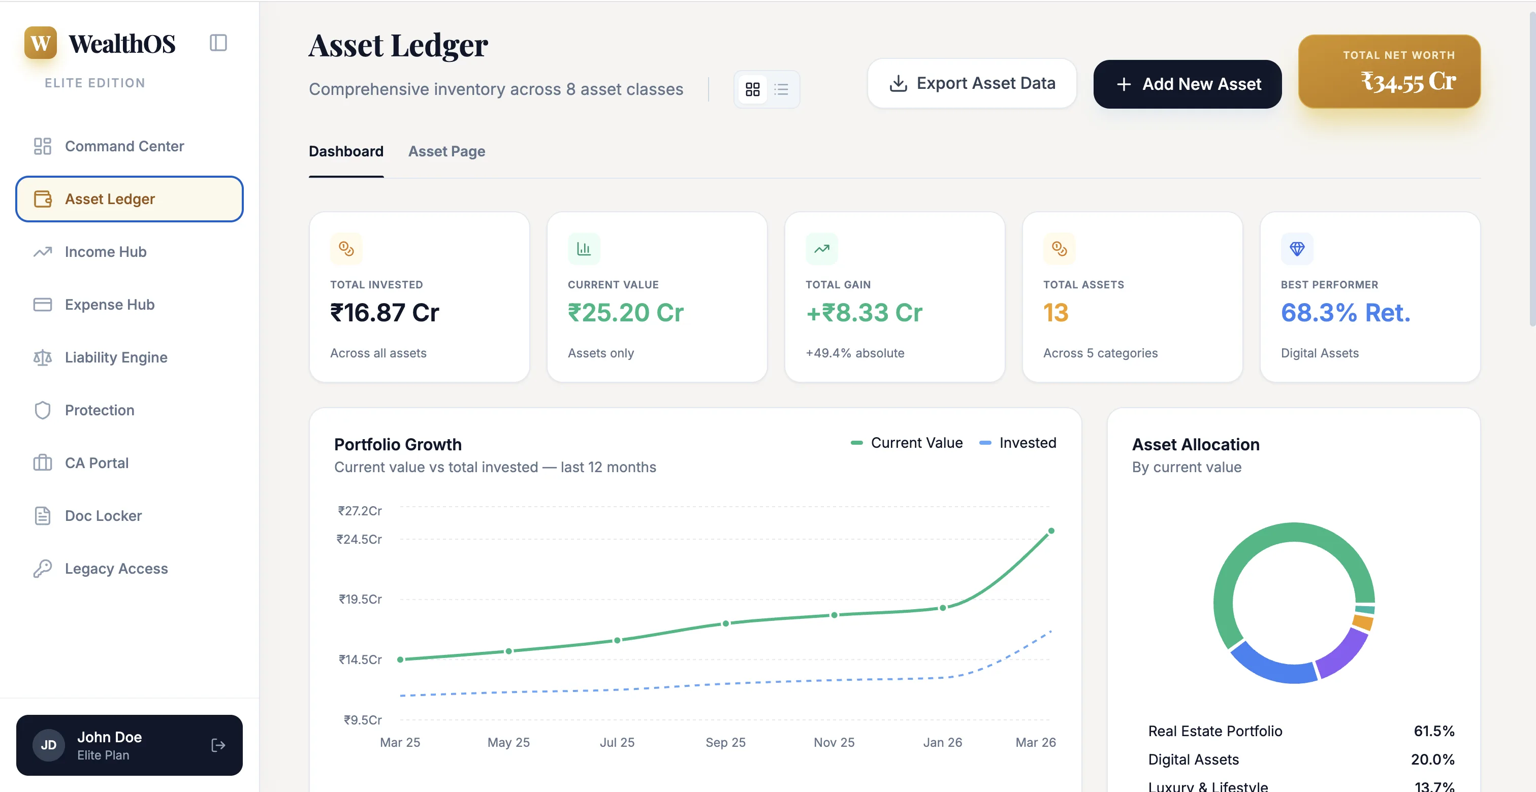Click orange donut segment
The image size is (1536, 792).
pyautogui.click(x=1363, y=623)
